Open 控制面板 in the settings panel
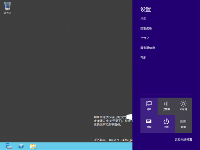 pyautogui.click(x=146, y=28)
